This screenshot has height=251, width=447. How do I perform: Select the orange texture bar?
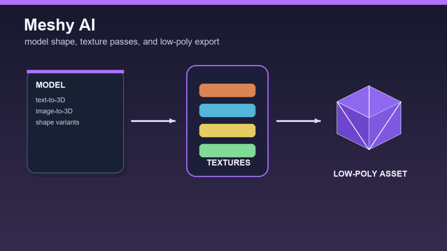(x=227, y=90)
